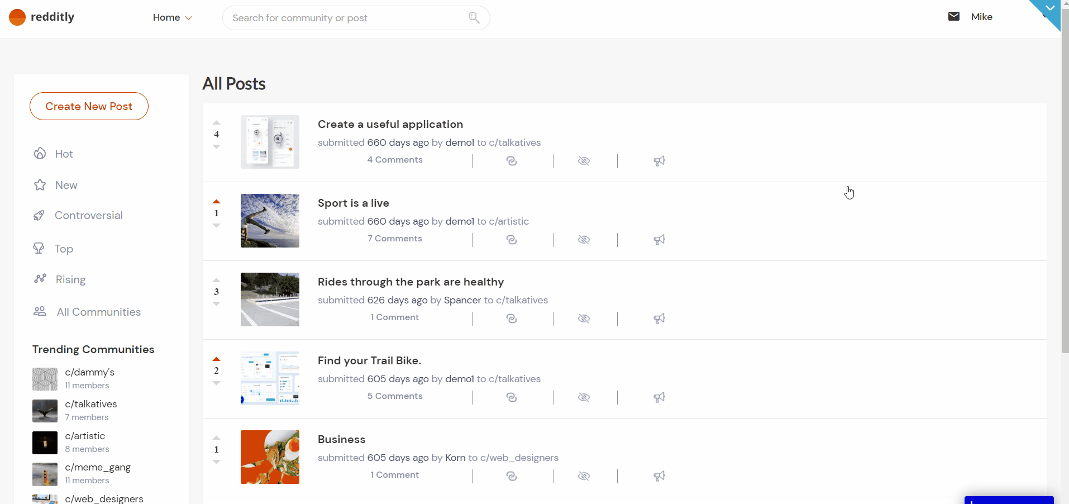Expand the blue corner chevron ribbon
Viewport: 1069px width, 504px height.
point(1049,8)
